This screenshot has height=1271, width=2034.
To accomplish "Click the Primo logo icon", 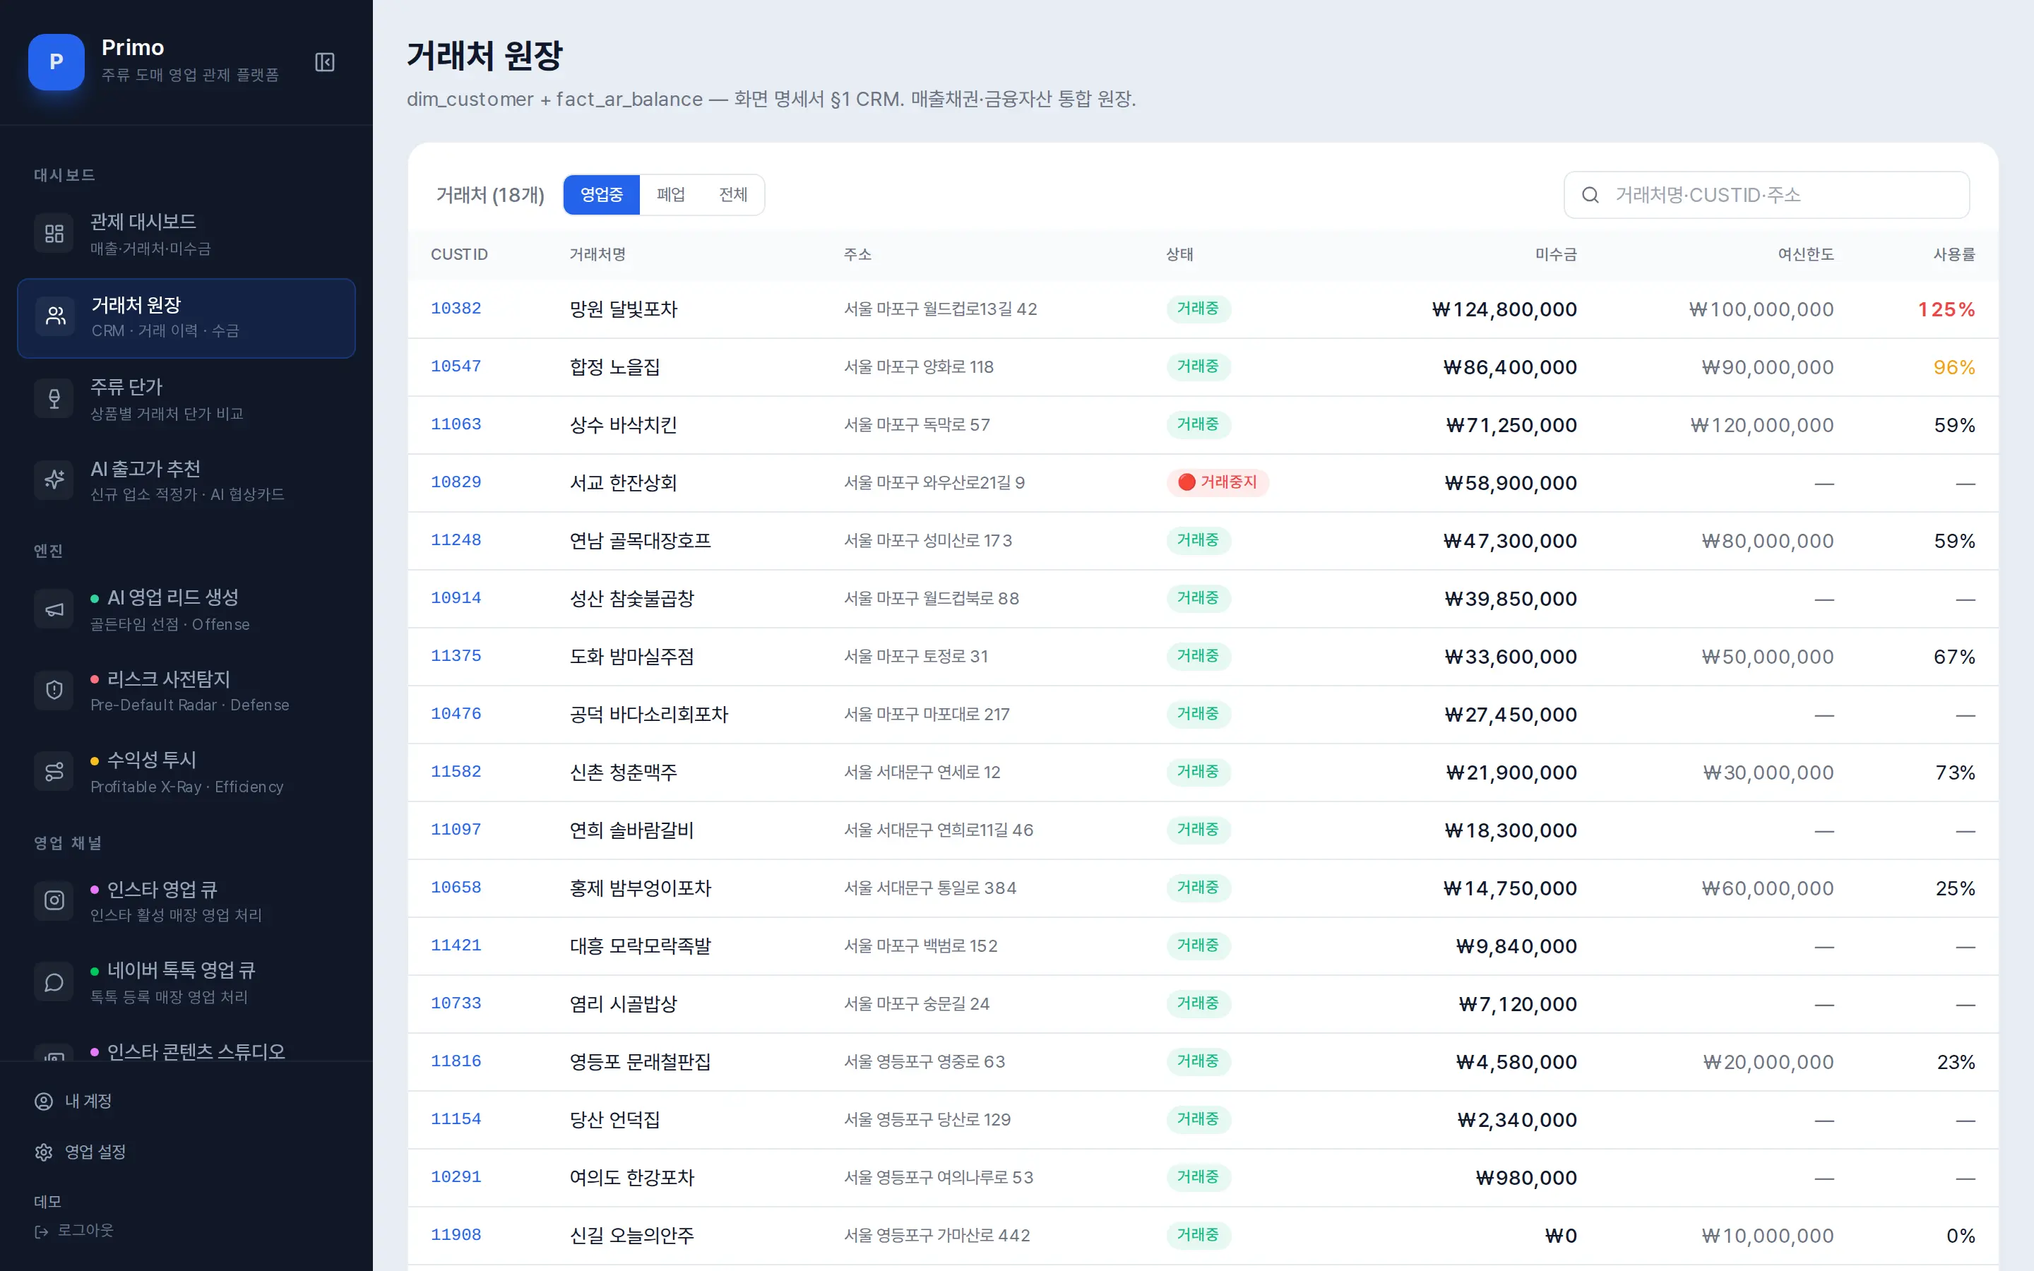I will 56,61.
